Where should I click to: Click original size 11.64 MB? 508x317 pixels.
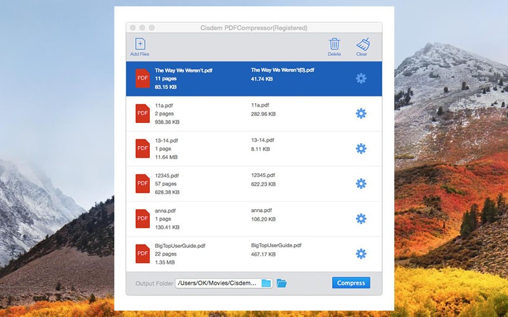coord(166,157)
